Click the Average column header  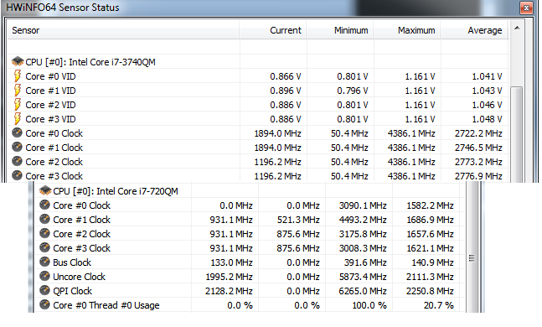(474, 30)
